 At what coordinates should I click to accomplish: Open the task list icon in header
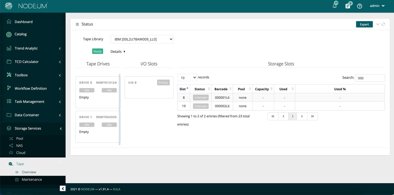point(348,6)
